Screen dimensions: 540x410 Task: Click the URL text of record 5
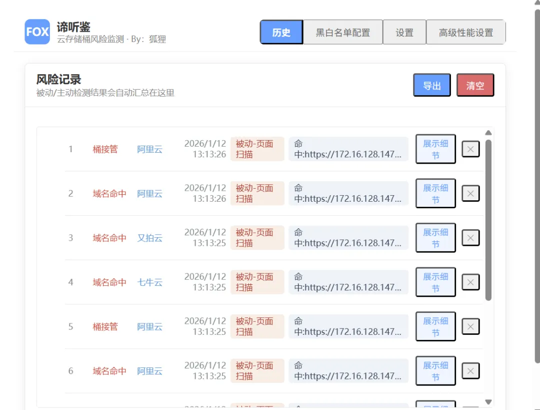point(348,326)
